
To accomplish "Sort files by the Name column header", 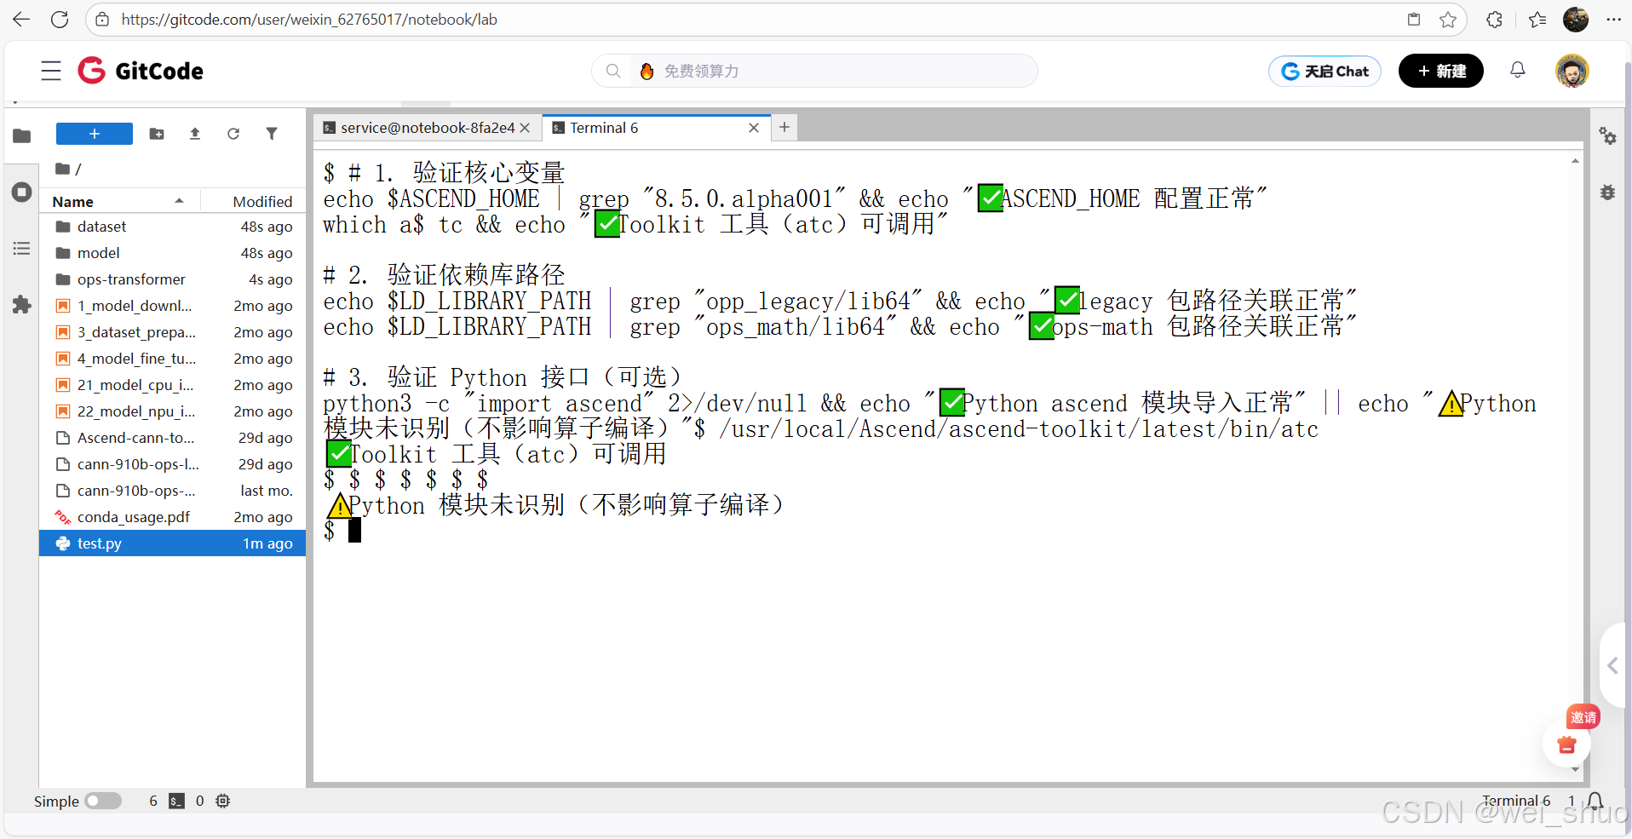I will click(x=119, y=201).
